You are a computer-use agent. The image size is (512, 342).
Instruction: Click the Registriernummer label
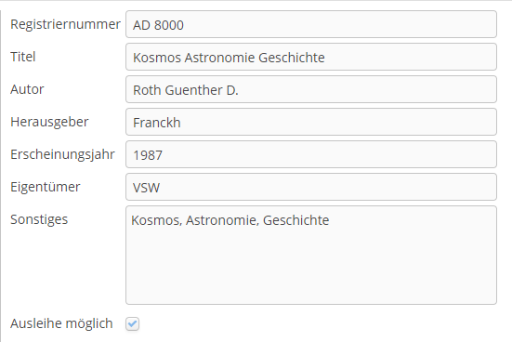[x=65, y=24]
